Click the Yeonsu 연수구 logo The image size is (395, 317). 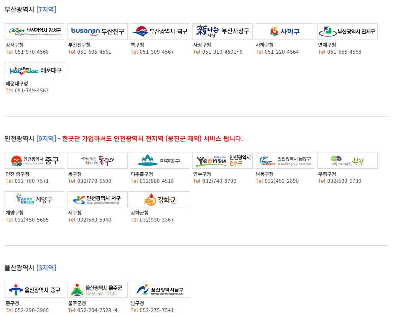222,161
